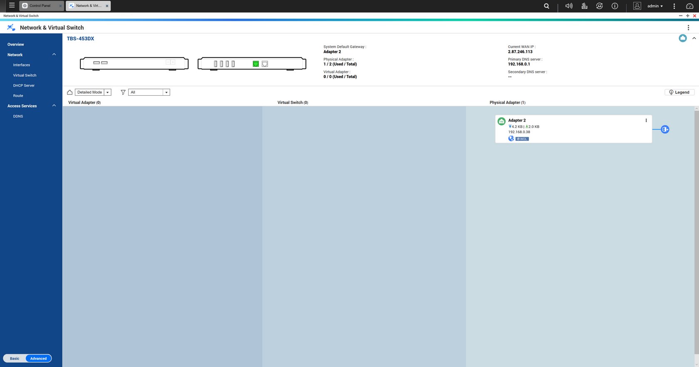The image size is (699, 367).
Task: Open background tasks stack icon
Action: (584, 6)
